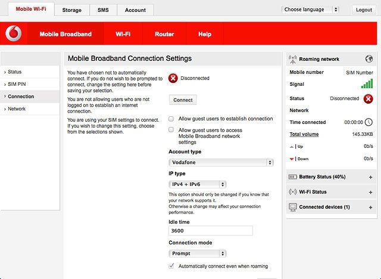Click the Mobile Broadband Connection Settings heading
The height and width of the screenshot is (279, 381).
click(130, 58)
